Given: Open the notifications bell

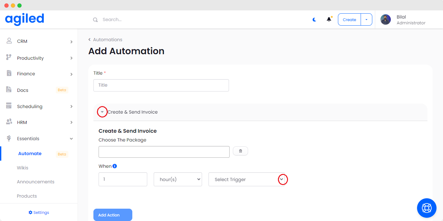Looking at the screenshot, I should [x=329, y=19].
